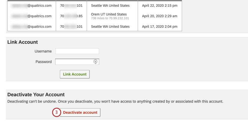
Task: Focus the Password input field
Action: click(x=74, y=62)
